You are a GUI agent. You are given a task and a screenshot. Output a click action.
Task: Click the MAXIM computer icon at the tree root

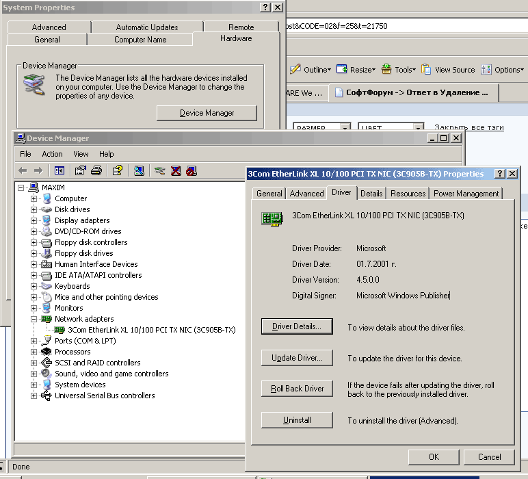click(x=34, y=187)
